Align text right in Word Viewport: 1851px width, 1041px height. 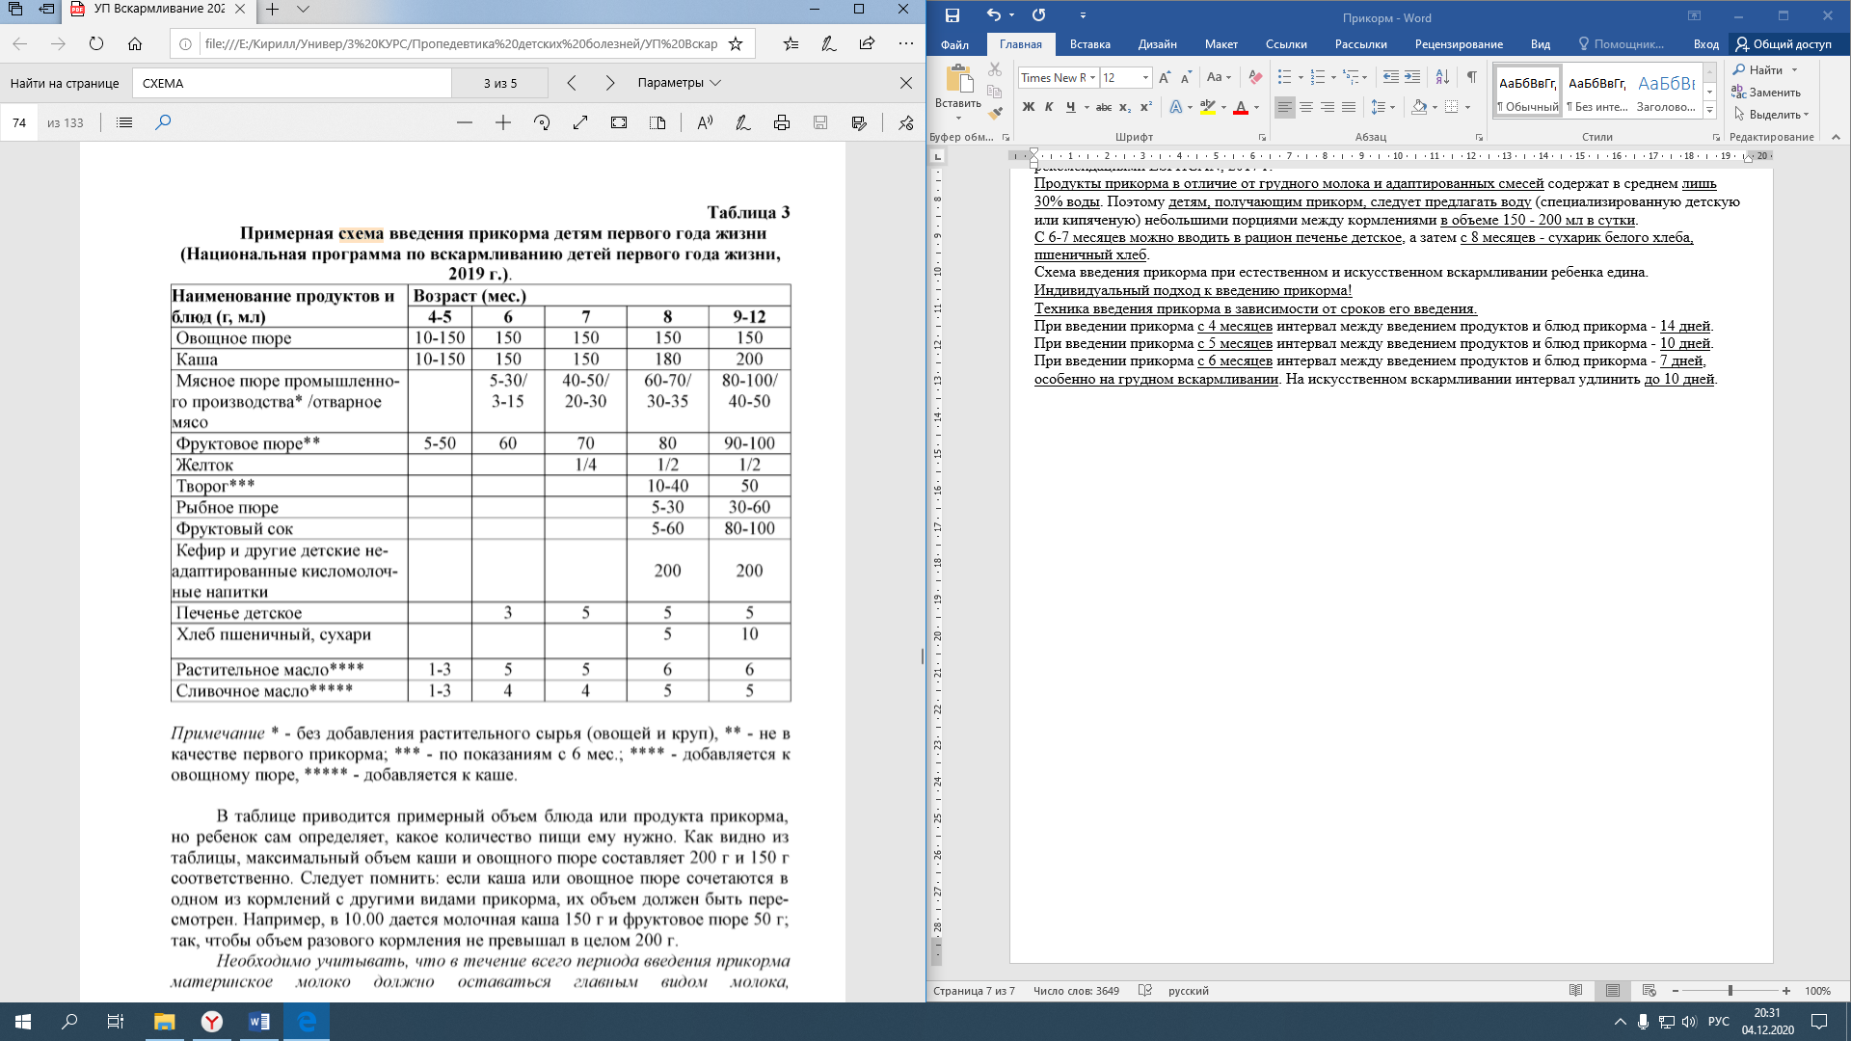click(x=1328, y=107)
